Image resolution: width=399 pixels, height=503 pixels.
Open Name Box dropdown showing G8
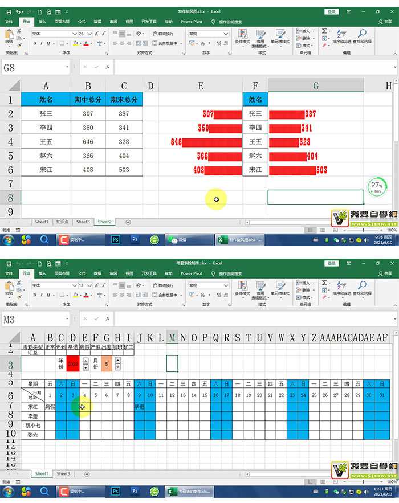coord(67,67)
